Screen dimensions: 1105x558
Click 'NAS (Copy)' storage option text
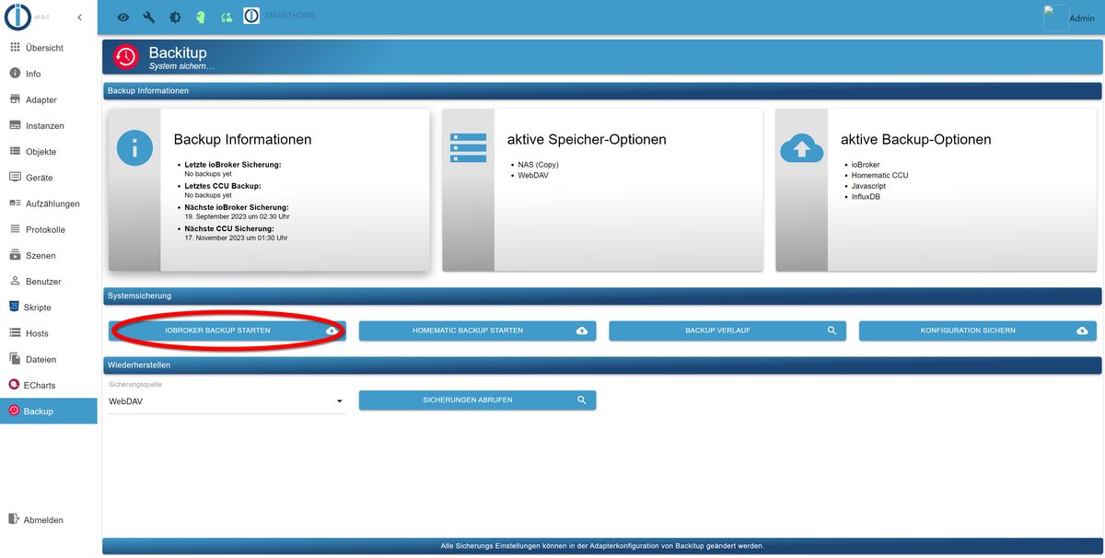click(x=539, y=164)
